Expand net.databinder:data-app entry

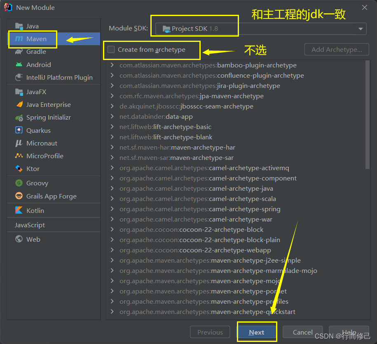(x=112, y=116)
